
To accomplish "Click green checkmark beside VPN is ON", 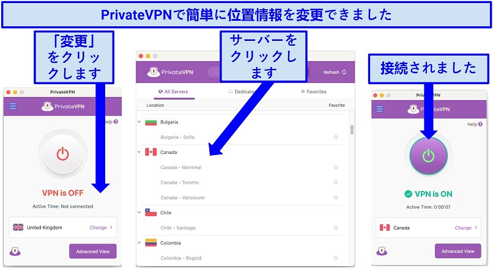I will 408,194.
